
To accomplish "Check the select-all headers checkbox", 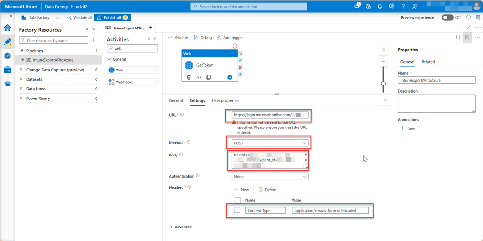I will click(238, 200).
